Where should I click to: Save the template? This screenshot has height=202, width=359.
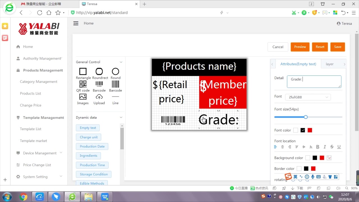coord(338,47)
